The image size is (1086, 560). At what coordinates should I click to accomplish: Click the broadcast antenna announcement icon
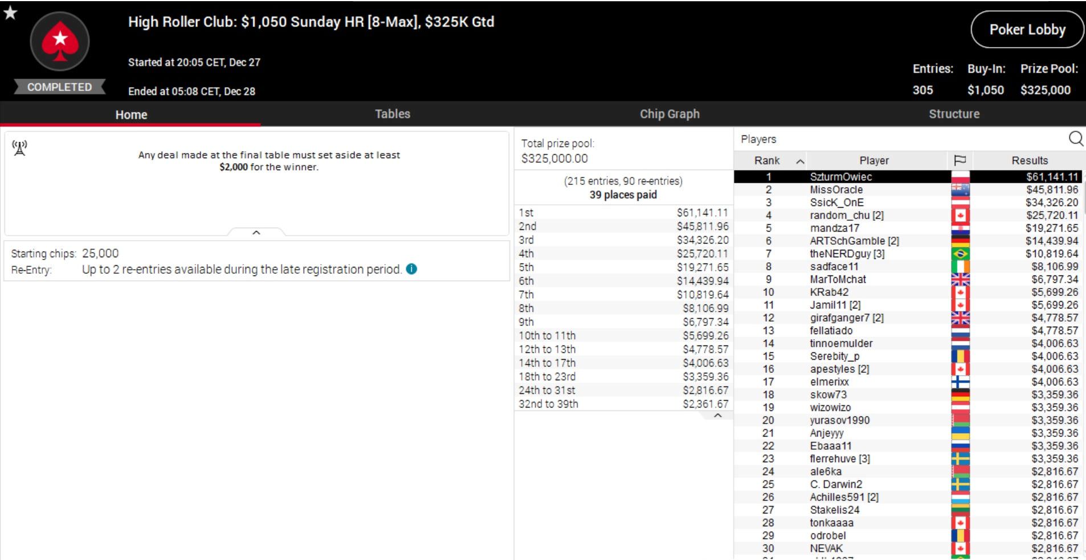20,148
